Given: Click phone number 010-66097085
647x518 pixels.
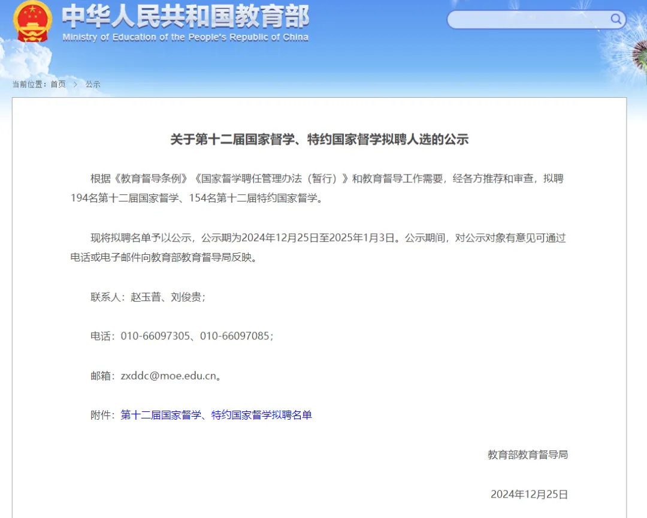Looking at the screenshot, I should tap(235, 336).
